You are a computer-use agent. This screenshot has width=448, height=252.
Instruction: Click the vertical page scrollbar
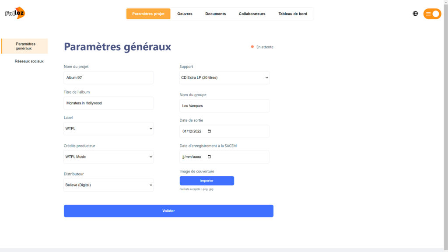(x=446, y=126)
